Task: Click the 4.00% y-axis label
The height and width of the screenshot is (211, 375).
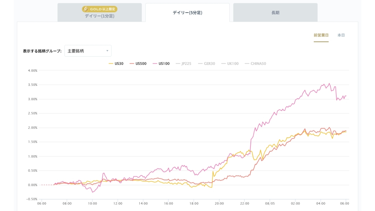Action: tap(33, 71)
